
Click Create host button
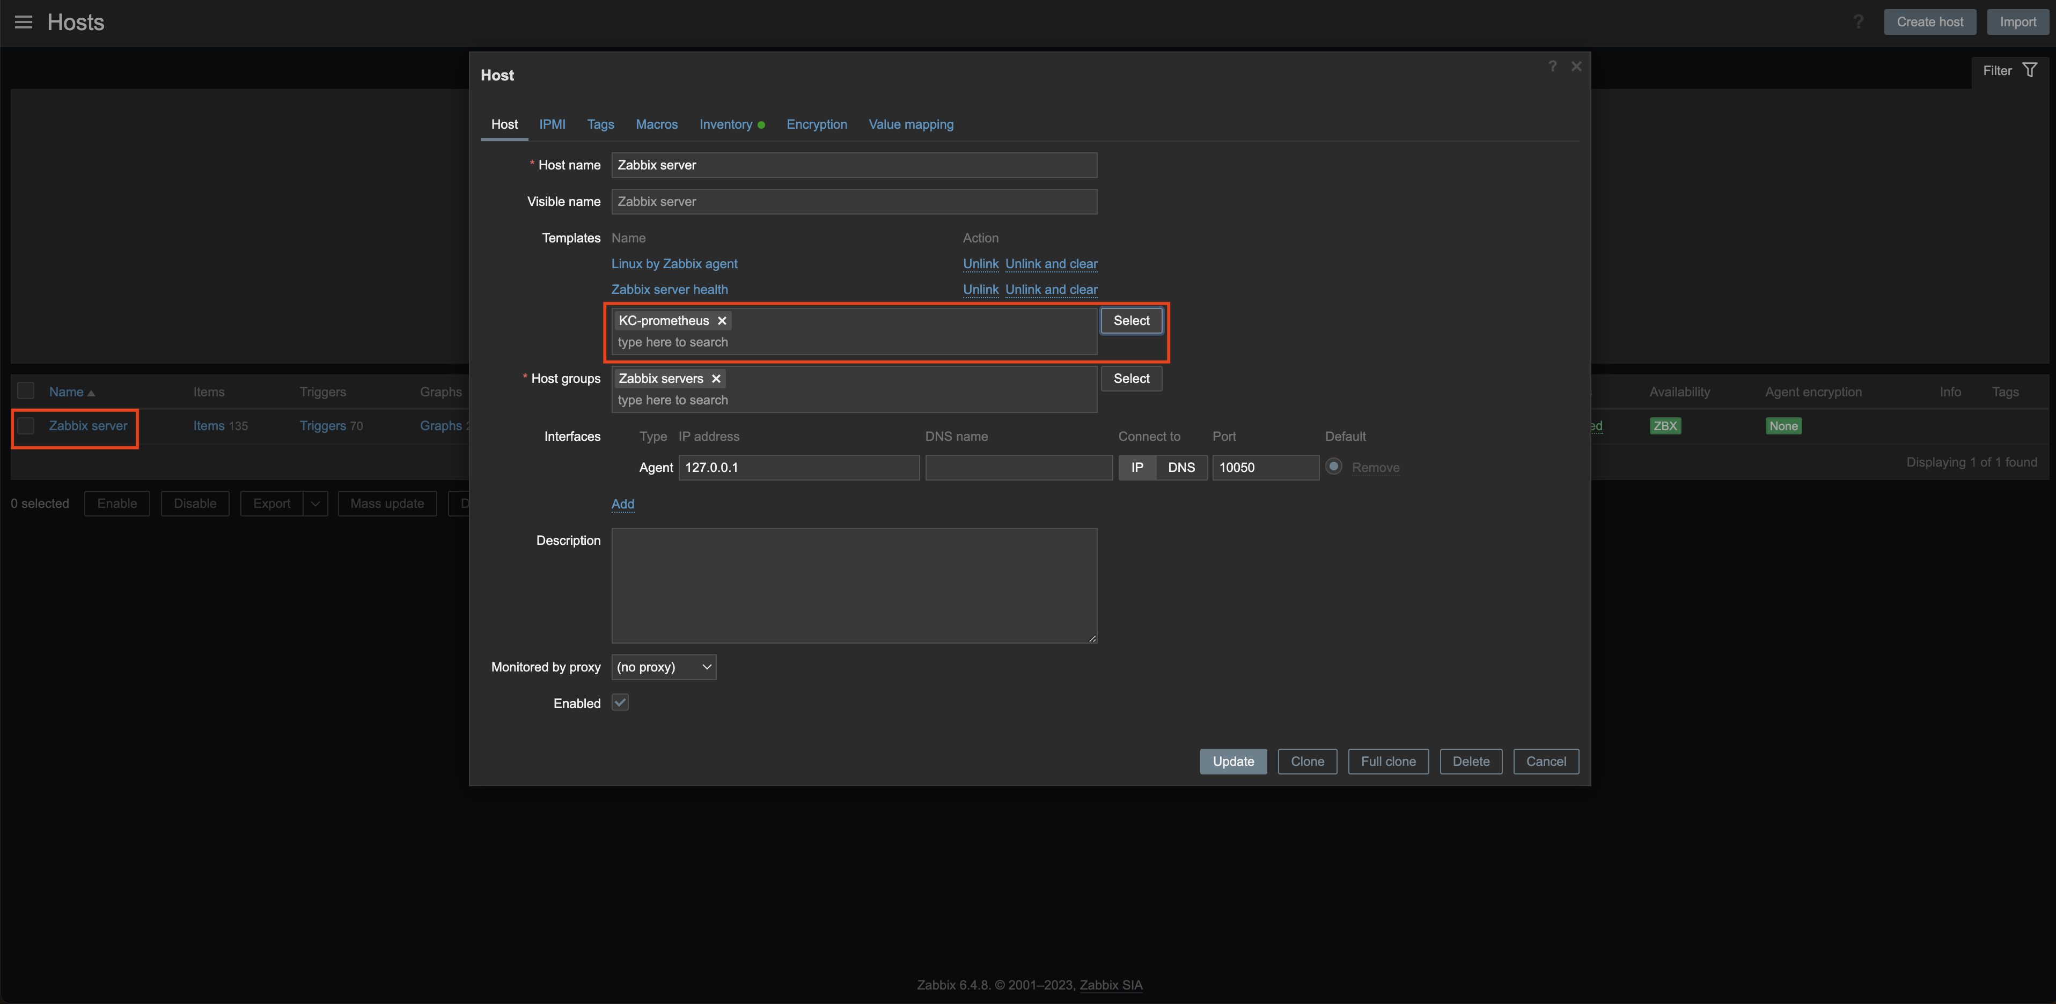1930,23
